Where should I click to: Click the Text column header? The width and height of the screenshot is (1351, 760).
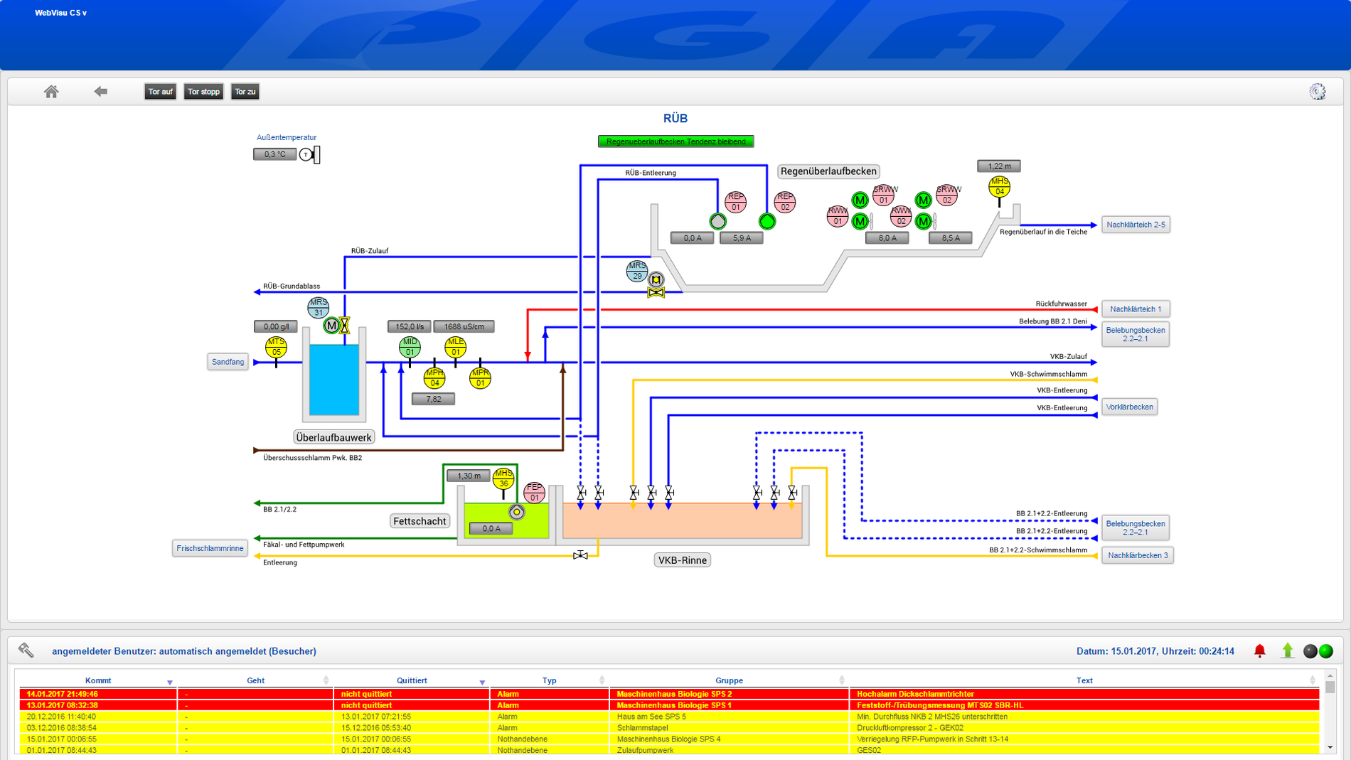(1084, 680)
